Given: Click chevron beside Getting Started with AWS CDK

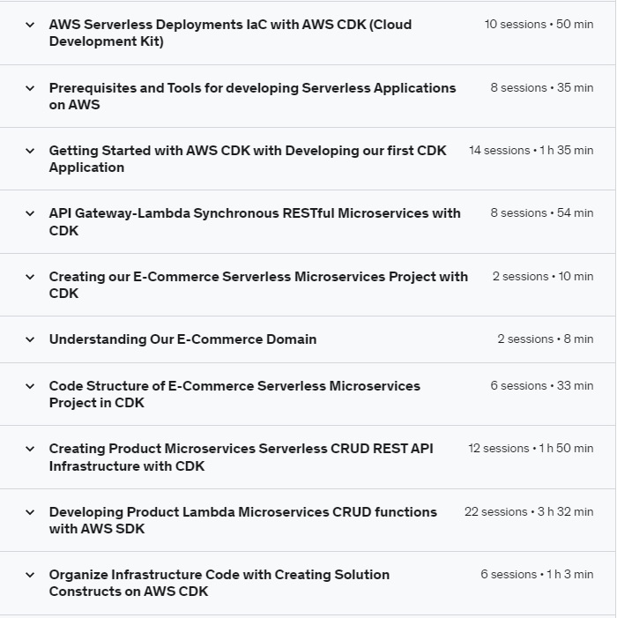Looking at the screenshot, I should click(x=30, y=151).
